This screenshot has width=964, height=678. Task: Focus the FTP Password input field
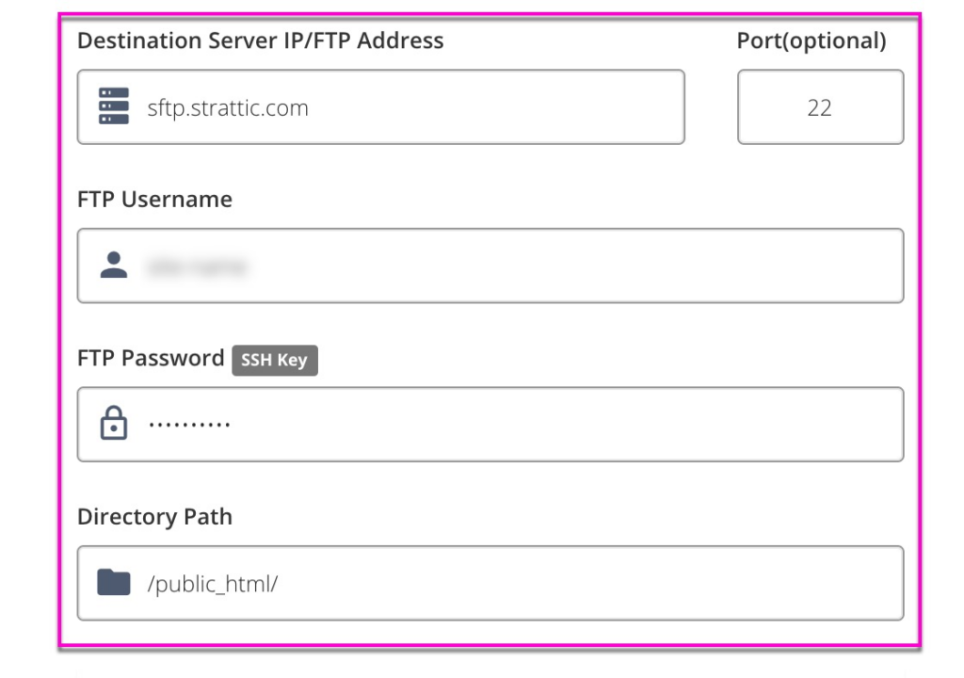pyautogui.click(x=490, y=425)
